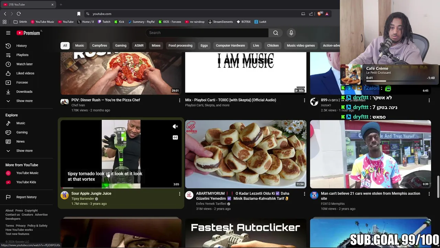Open Tipsy Bartender channel avatar

point(65,195)
